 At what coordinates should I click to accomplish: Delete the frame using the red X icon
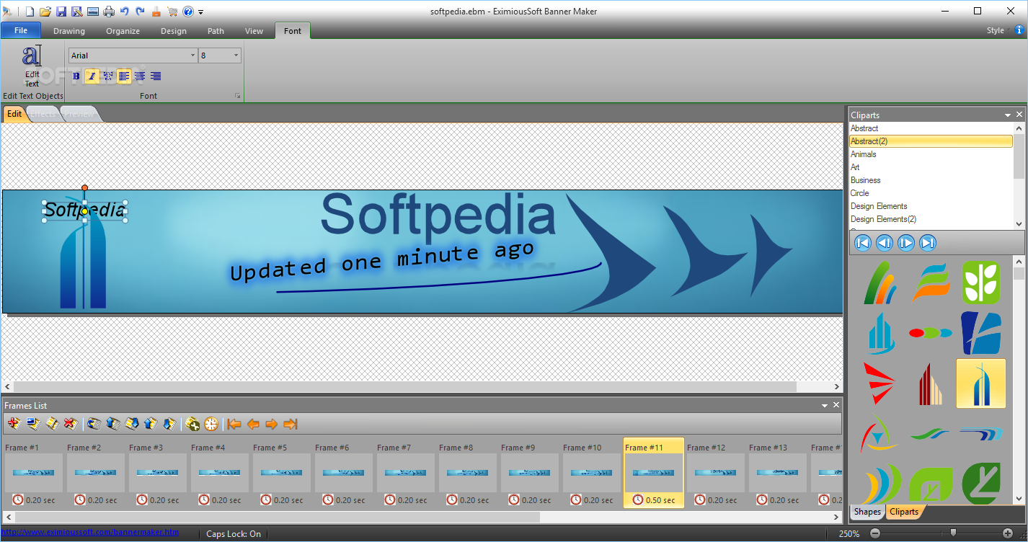point(71,424)
